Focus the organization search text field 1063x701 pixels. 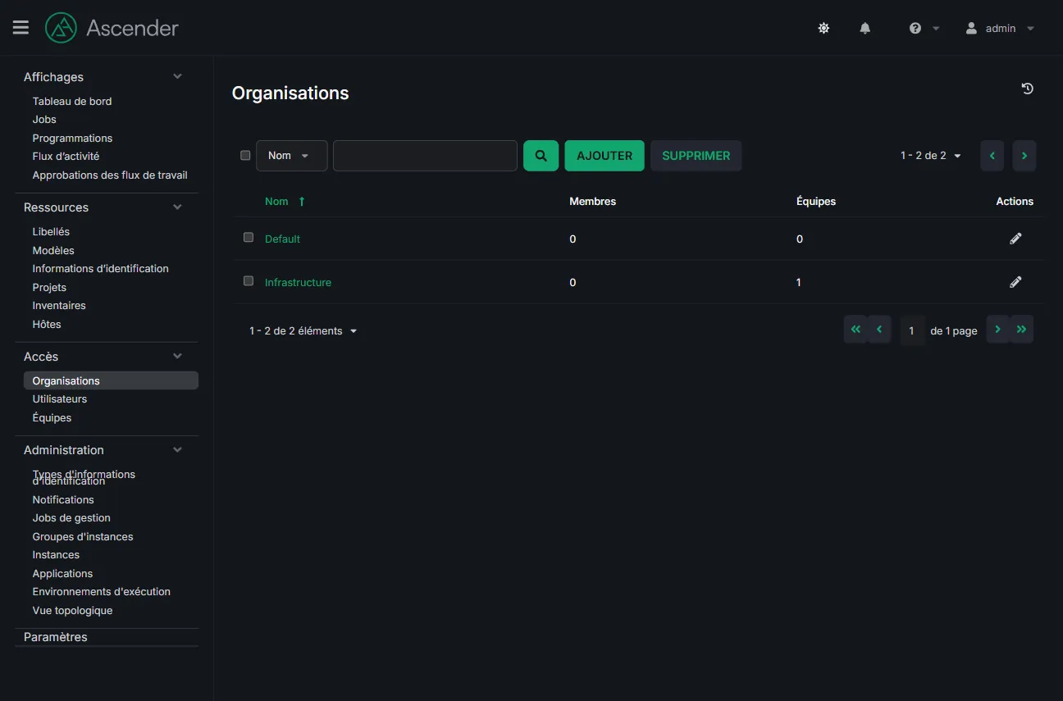click(425, 156)
